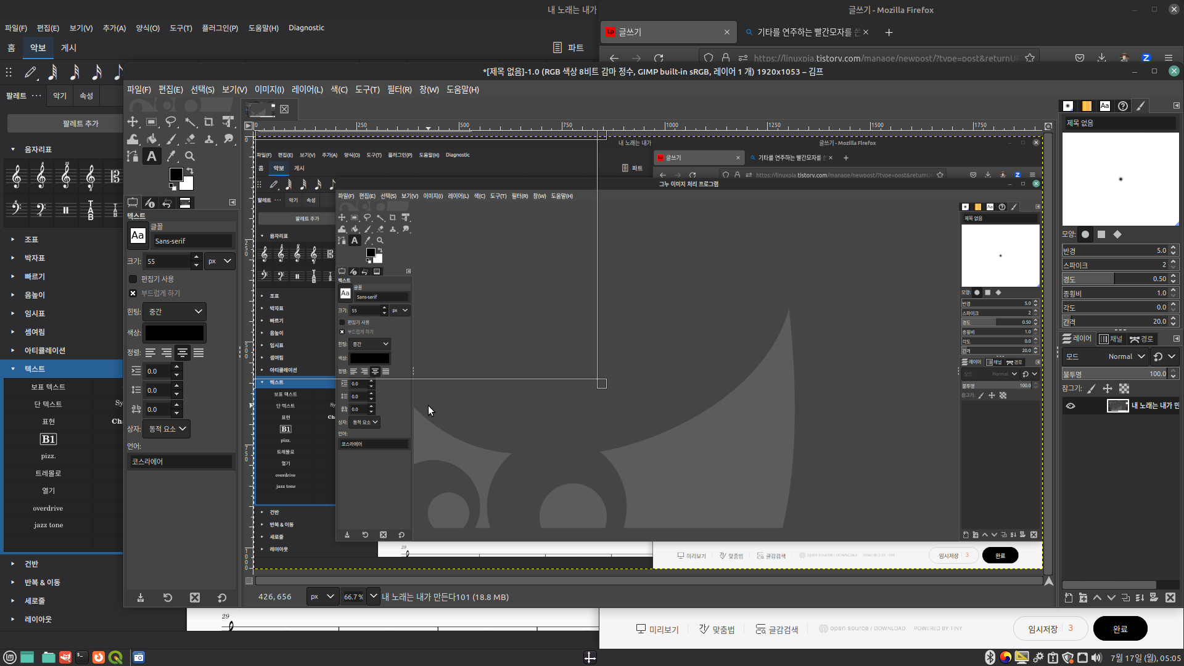Image resolution: width=1184 pixels, height=666 pixels.
Task: Click the 완료 publish button
Action: coord(1120,628)
